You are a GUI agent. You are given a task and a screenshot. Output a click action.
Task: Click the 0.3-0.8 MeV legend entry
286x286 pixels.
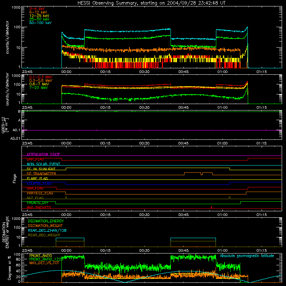pos(41,80)
